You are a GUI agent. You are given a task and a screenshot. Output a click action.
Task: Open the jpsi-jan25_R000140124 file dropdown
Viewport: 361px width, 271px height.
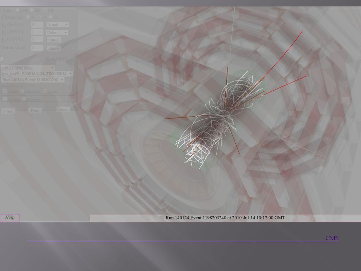point(37,74)
